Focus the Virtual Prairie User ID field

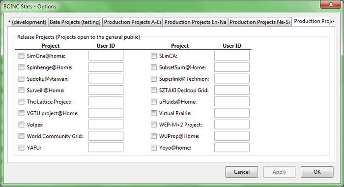pyautogui.click(x=232, y=113)
